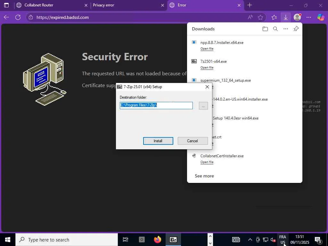
Task: Close the Error tab
Action: (x=239, y=5)
